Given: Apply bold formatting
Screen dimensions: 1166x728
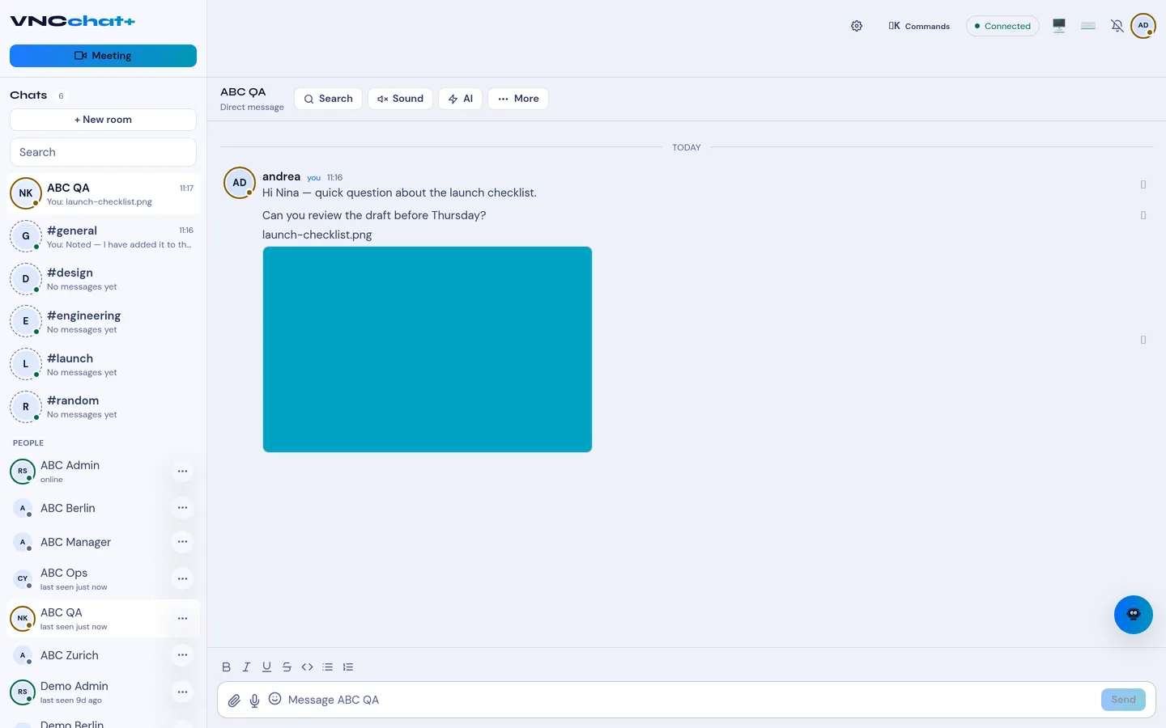Looking at the screenshot, I should 227,667.
